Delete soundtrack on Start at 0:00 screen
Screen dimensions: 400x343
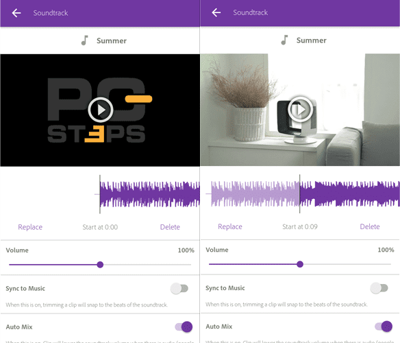(170, 227)
